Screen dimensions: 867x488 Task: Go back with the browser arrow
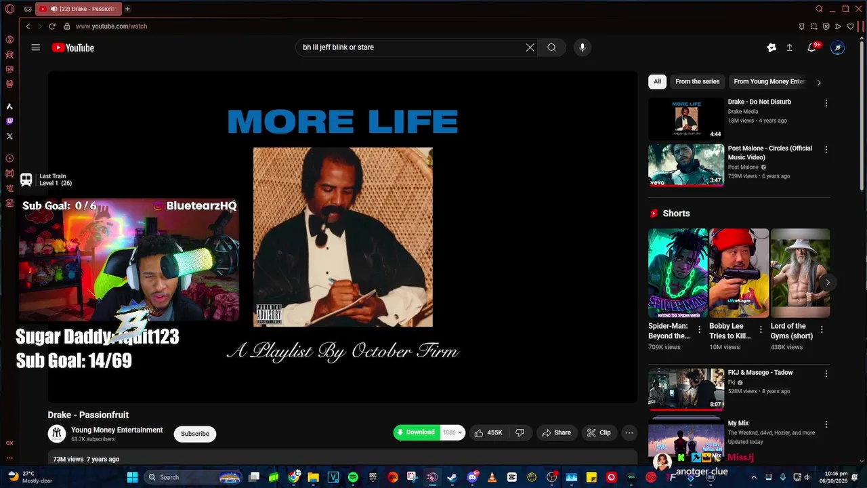[x=28, y=26]
